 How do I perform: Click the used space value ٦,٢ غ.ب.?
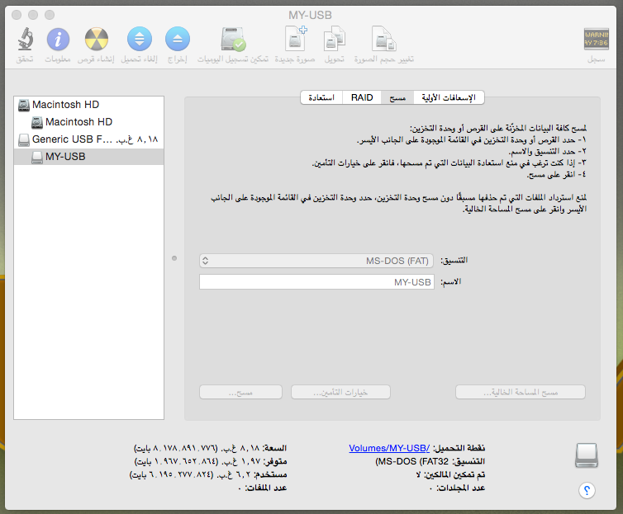pos(234,474)
